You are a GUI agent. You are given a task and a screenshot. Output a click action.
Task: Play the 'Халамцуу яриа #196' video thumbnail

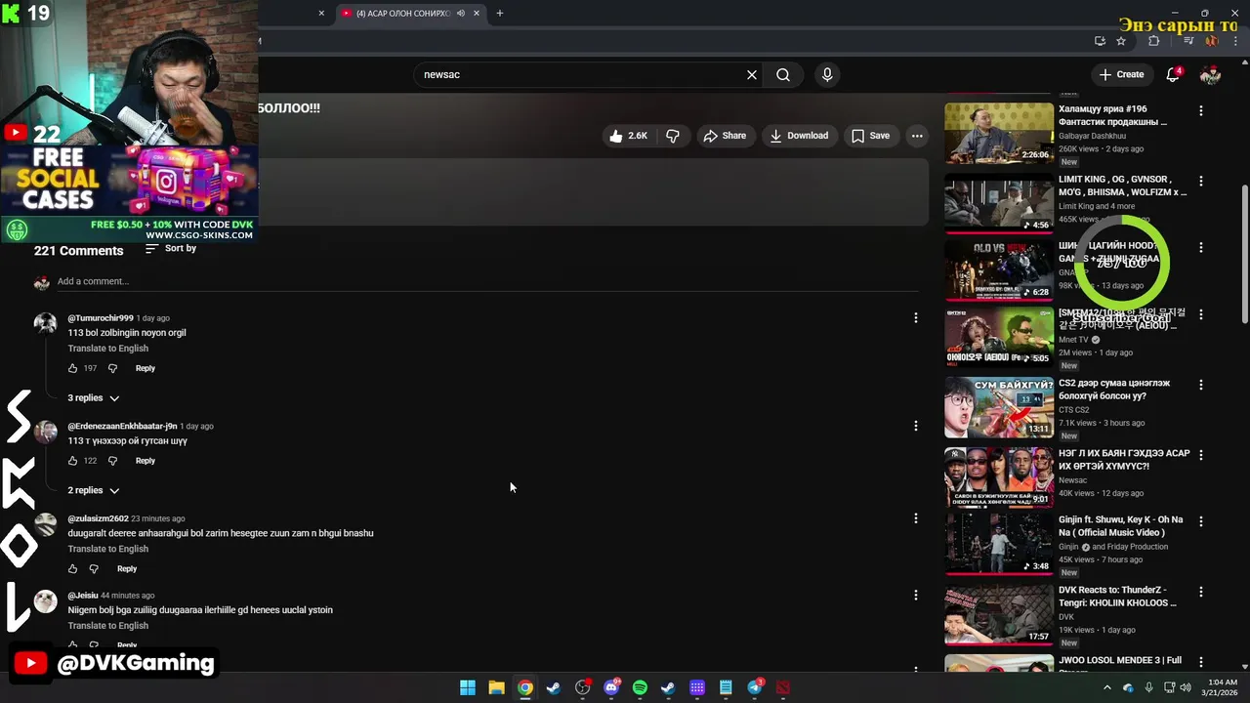(x=999, y=133)
